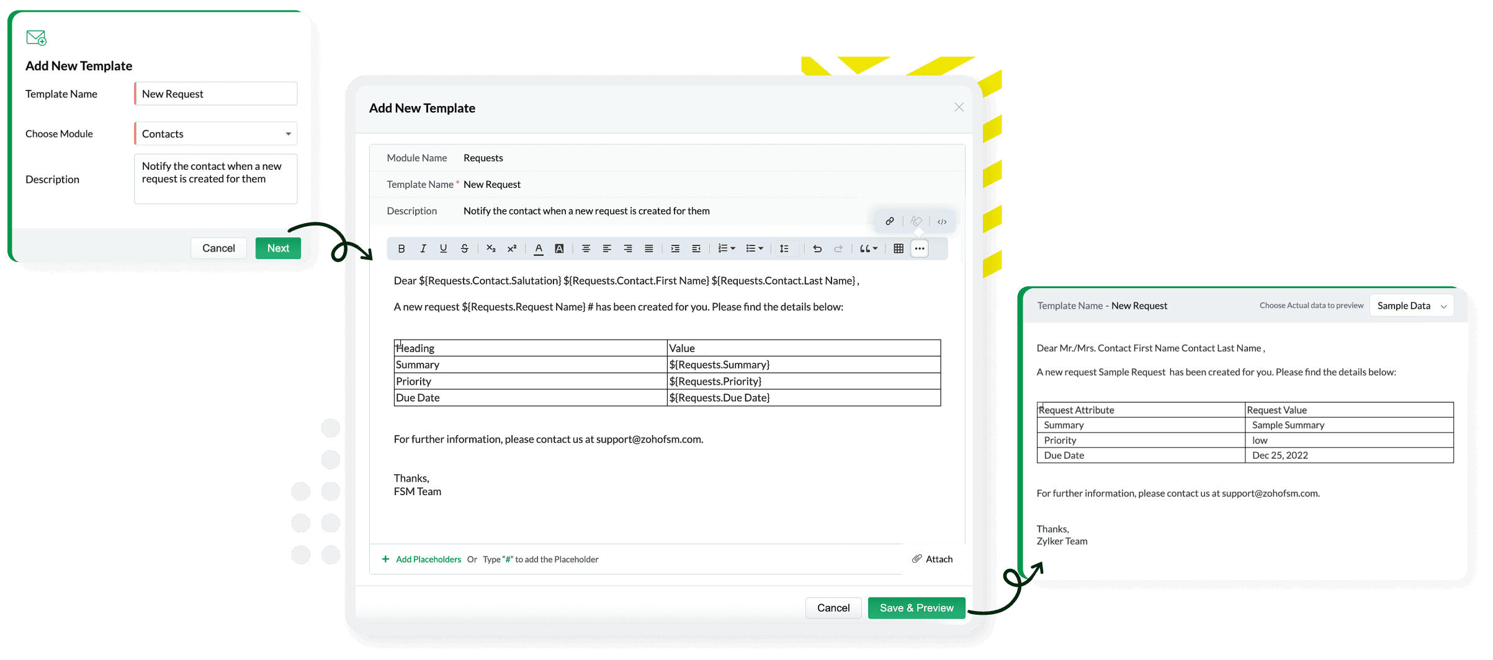Redo the last edit

tap(838, 249)
